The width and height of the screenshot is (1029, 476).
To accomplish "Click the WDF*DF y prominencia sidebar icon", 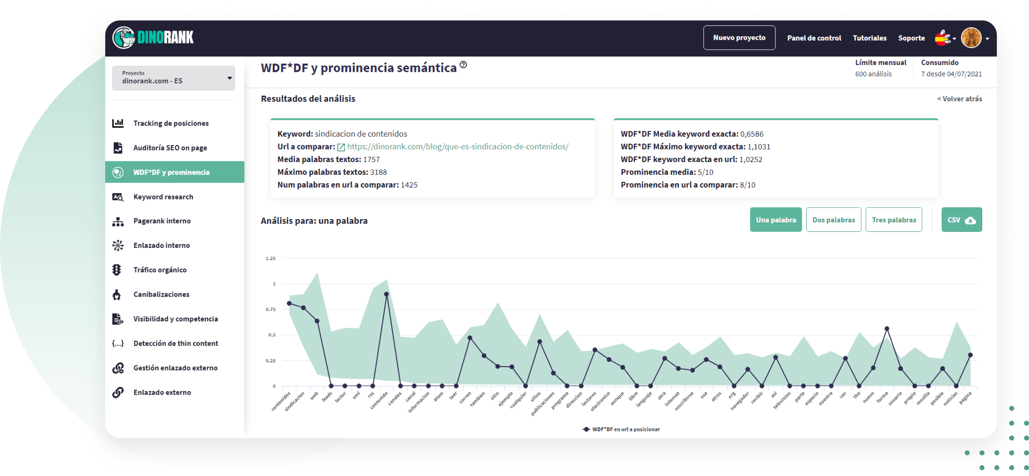I will [x=118, y=172].
